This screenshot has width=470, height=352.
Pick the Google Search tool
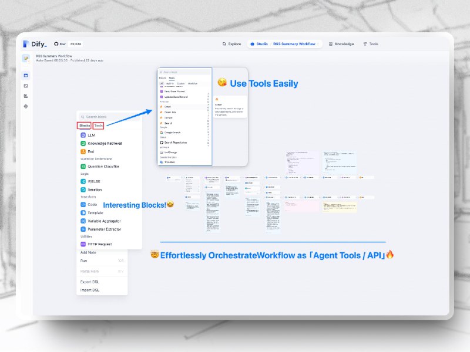(182, 133)
